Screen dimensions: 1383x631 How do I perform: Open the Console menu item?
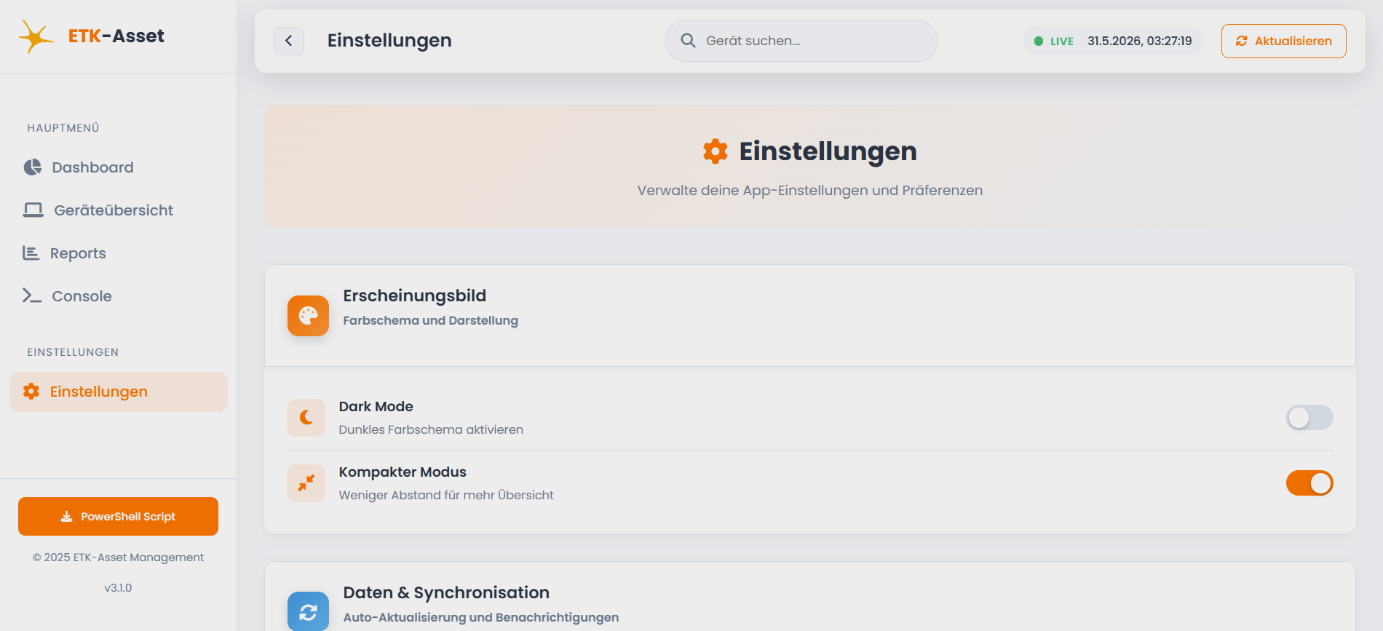point(119,296)
